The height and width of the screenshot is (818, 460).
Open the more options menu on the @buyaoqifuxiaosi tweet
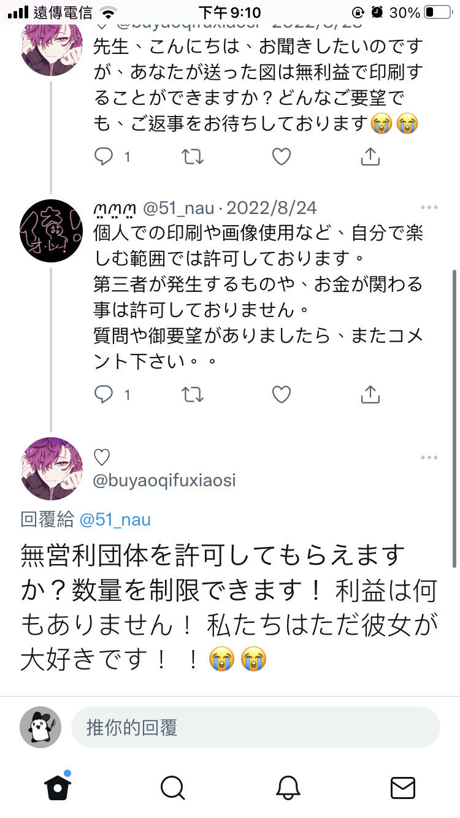[x=429, y=457]
